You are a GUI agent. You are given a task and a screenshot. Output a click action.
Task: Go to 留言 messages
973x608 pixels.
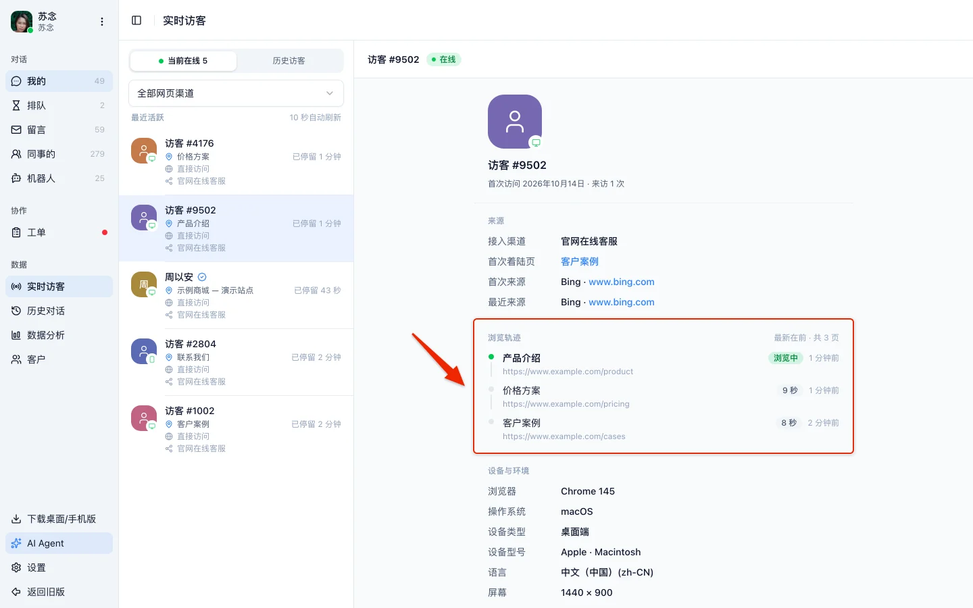pyautogui.click(x=59, y=130)
